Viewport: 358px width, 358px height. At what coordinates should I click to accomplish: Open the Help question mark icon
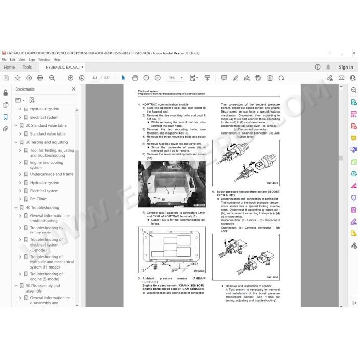coord(318,67)
